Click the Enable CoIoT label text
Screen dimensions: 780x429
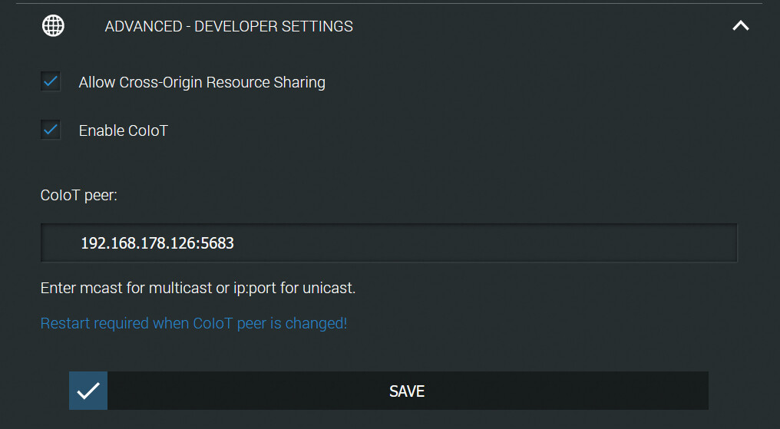coord(123,130)
